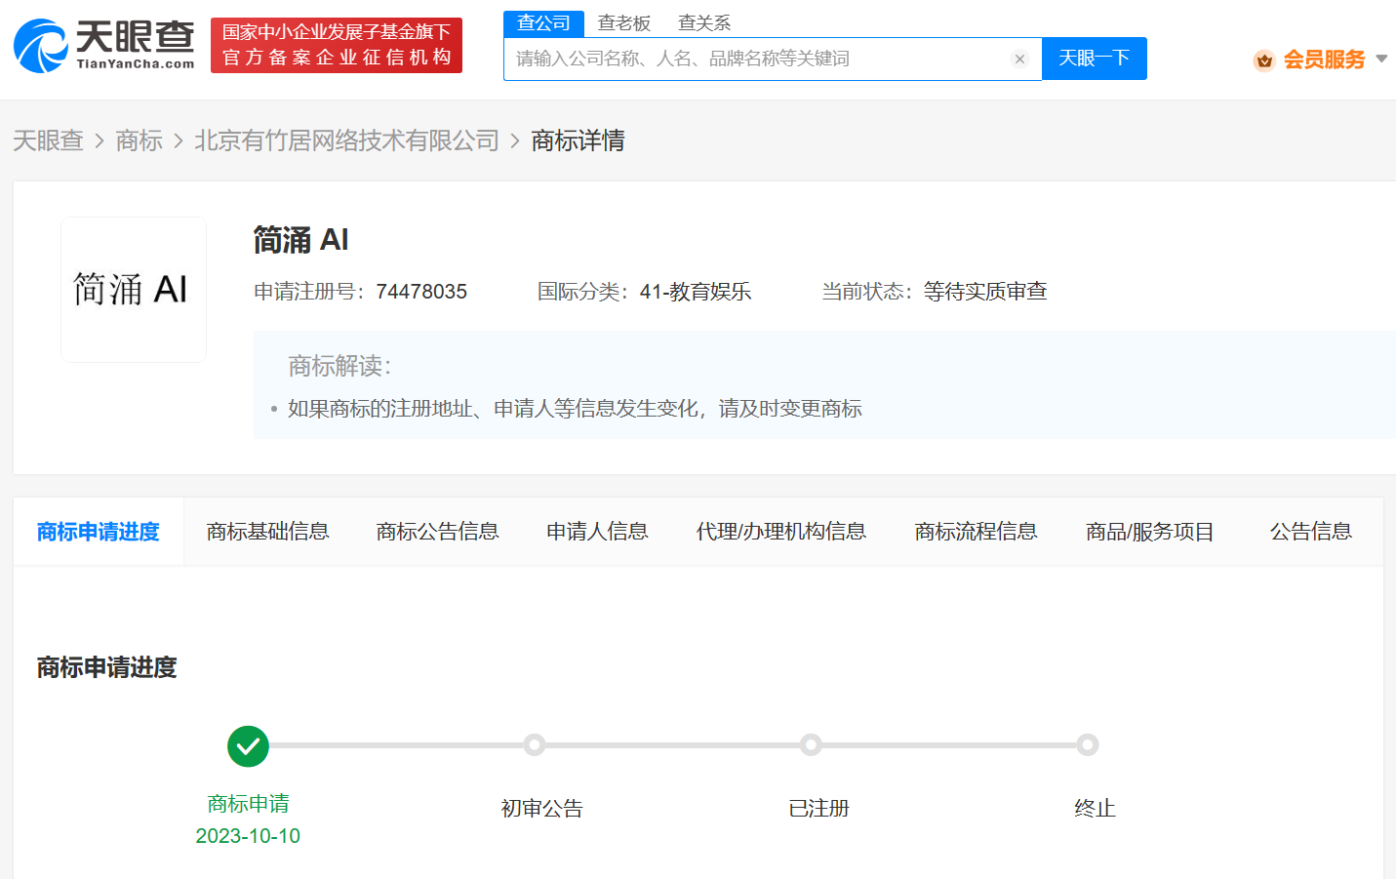The height and width of the screenshot is (879, 1396).
Task: Switch to the 查关系 search tab
Action: pyautogui.click(x=704, y=23)
